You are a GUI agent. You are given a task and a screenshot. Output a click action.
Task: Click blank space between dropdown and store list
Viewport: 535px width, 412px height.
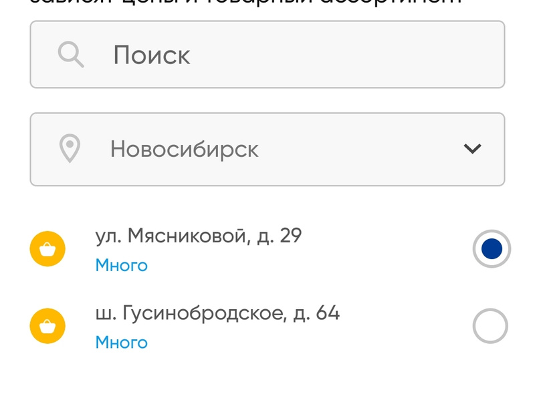[267, 204]
